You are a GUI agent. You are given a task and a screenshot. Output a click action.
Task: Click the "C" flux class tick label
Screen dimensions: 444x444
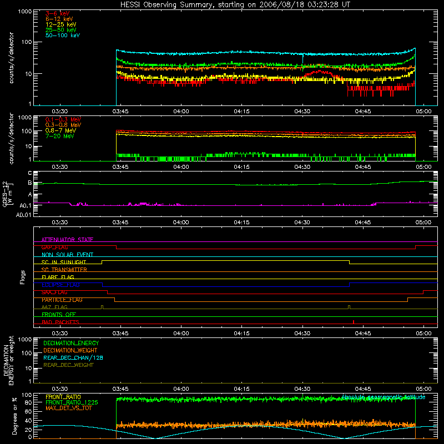(x=30, y=173)
